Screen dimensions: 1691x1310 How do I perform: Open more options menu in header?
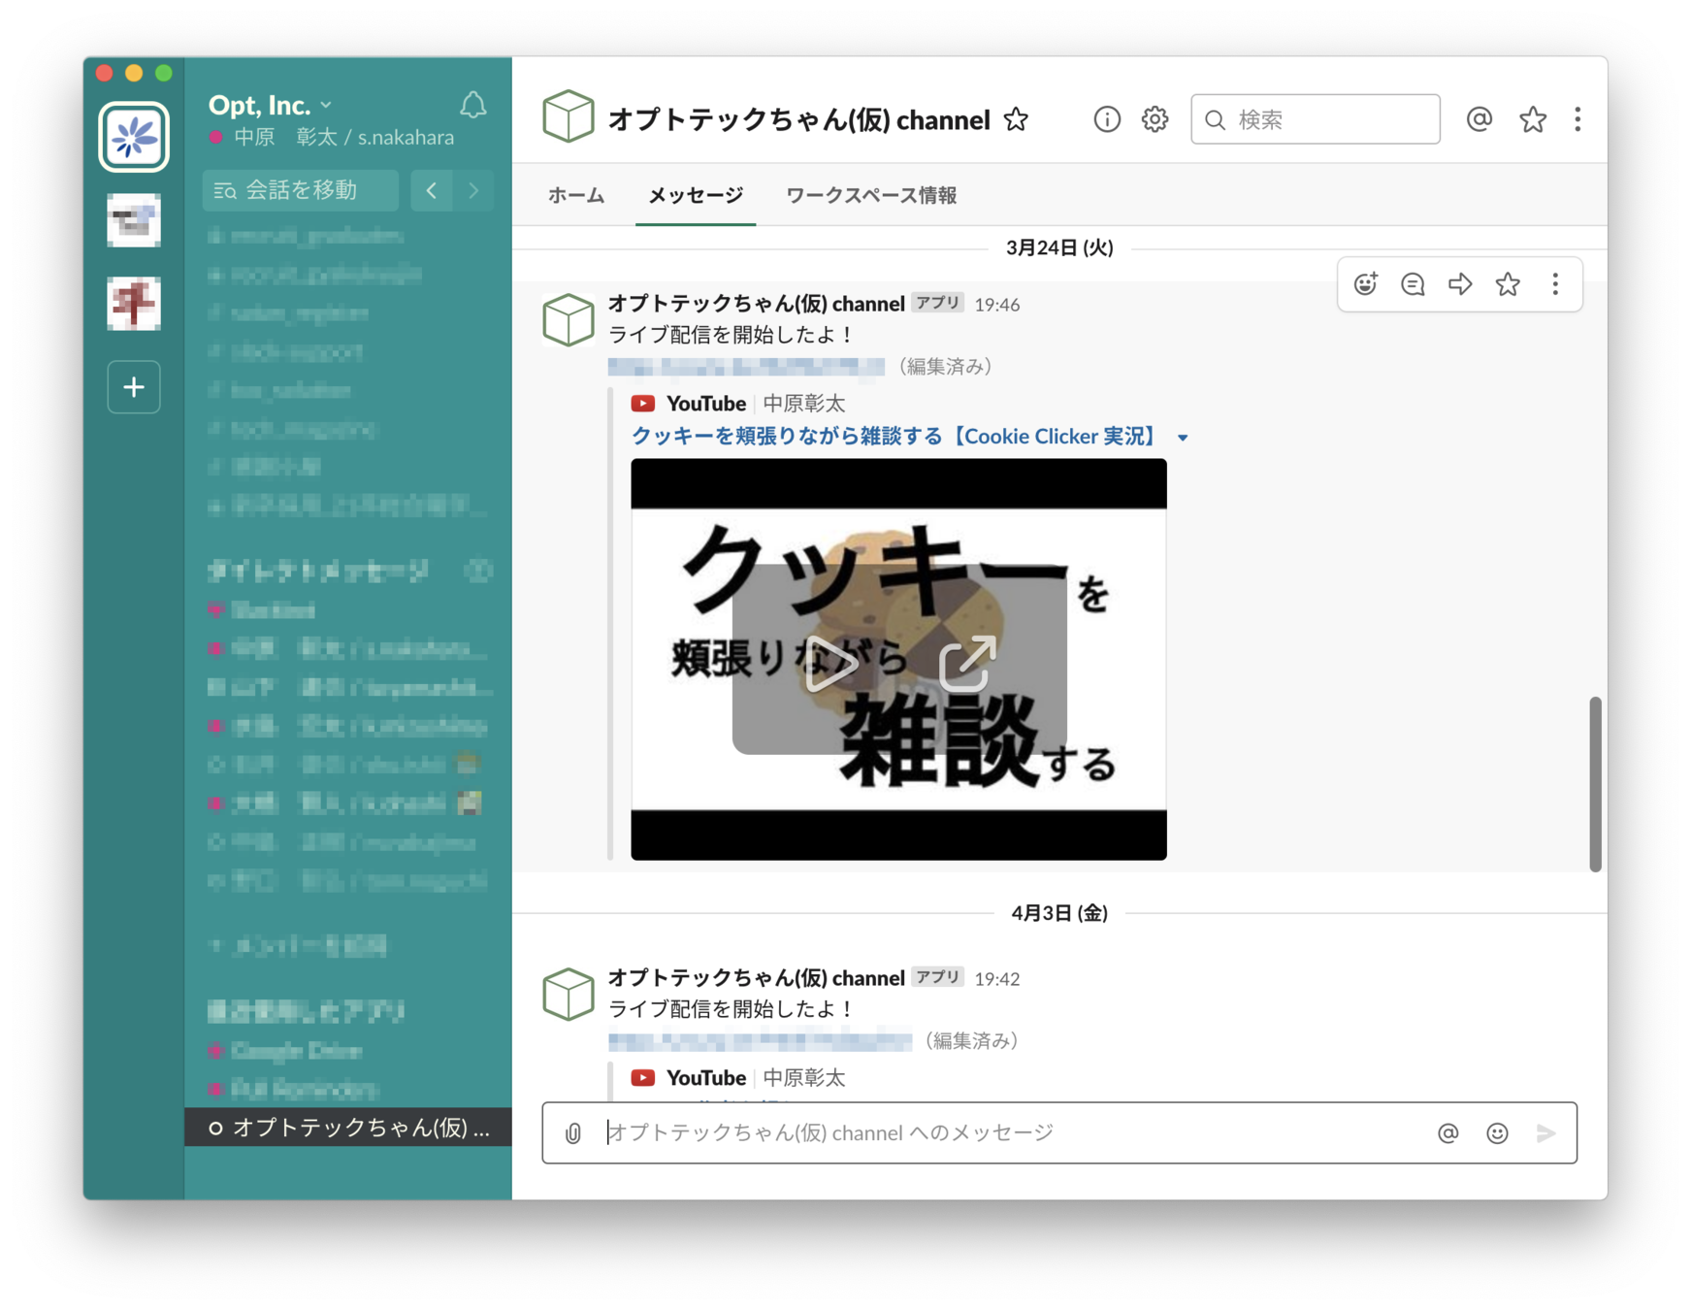[x=1577, y=119]
